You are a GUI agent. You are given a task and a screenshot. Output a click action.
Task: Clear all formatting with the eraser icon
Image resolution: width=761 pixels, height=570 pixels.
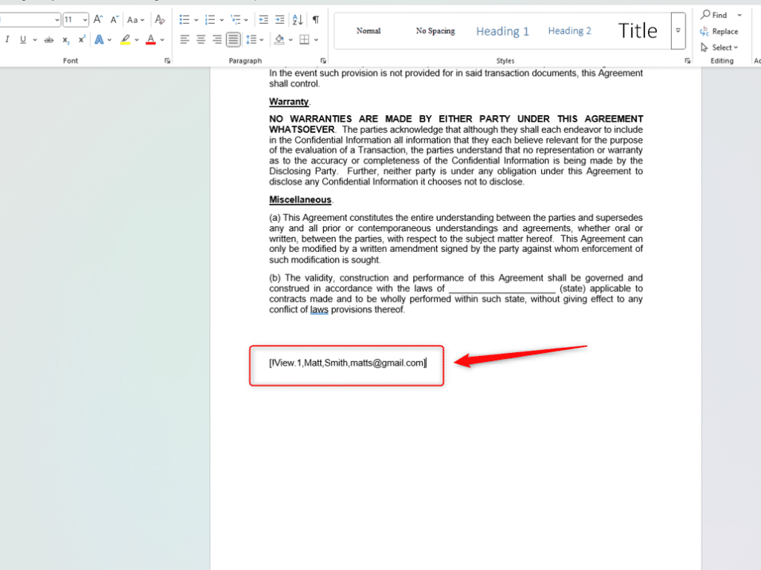point(160,20)
